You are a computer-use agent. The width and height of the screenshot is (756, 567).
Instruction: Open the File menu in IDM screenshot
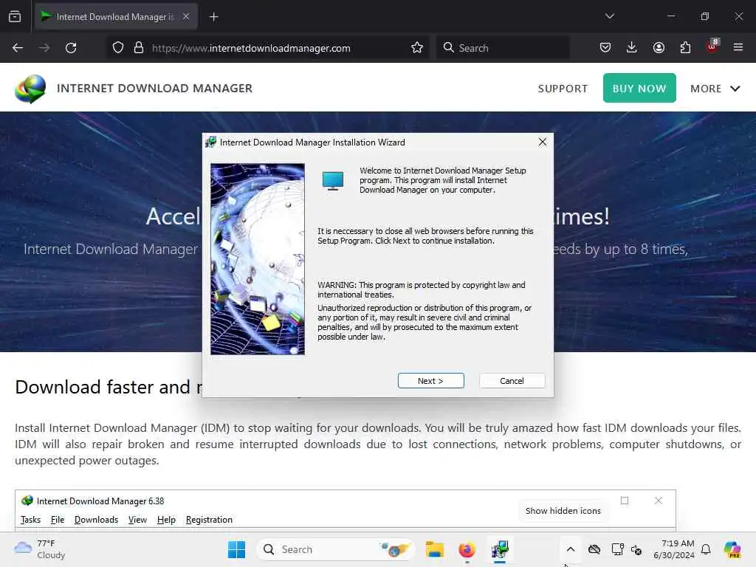(58, 520)
